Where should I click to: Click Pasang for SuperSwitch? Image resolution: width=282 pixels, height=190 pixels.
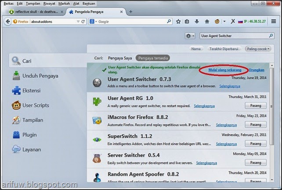pos(256,143)
